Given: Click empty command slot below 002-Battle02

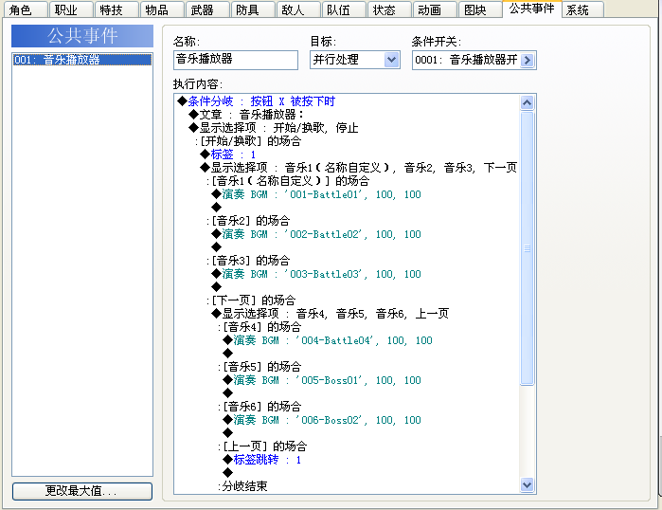Looking at the screenshot, I should point(217,246).
